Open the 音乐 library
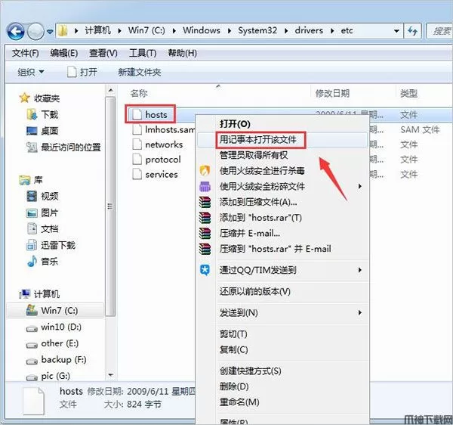This screenshot has width=453, height=425. click(42, 261)
